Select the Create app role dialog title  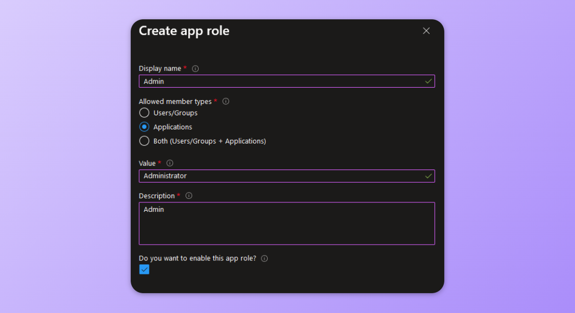coord(184,31)
